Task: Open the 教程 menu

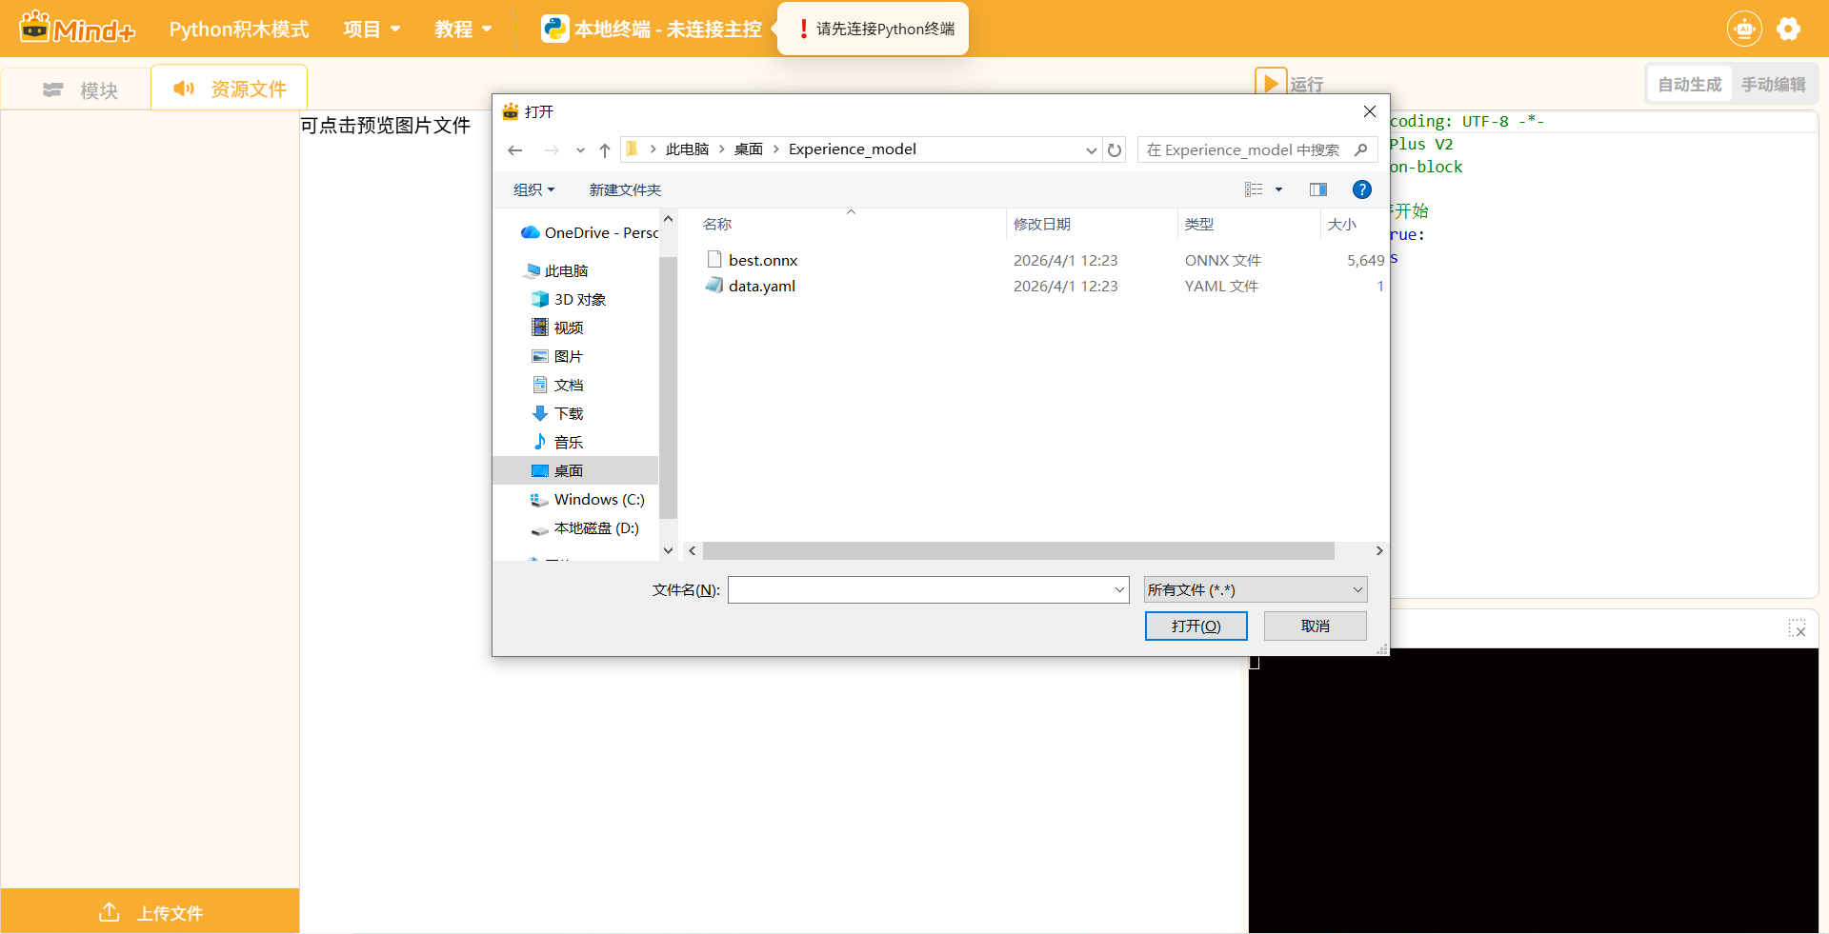Action: 463,30
